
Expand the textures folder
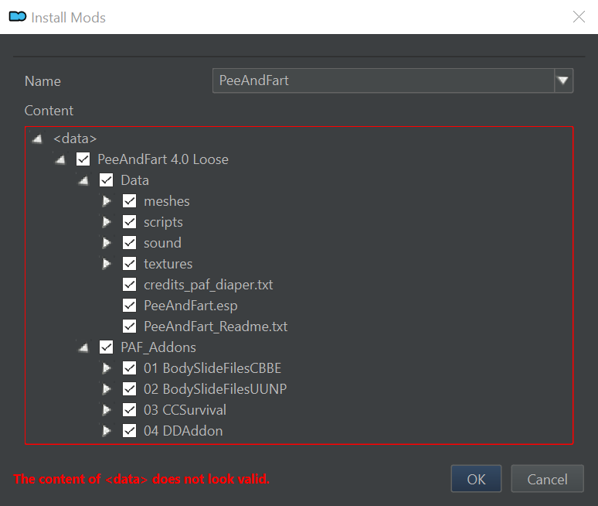pyautogui.click(x=107, y=264)
